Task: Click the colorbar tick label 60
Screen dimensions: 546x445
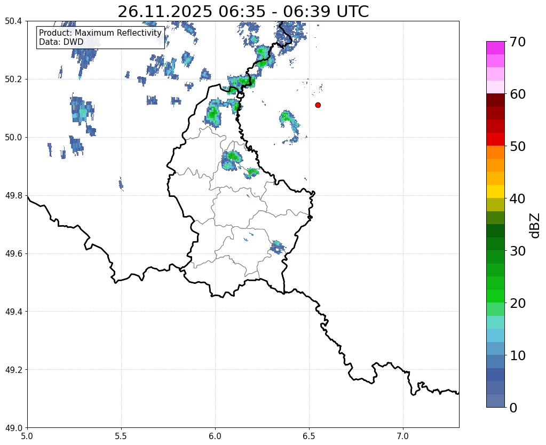Action: tap(518, 94)
